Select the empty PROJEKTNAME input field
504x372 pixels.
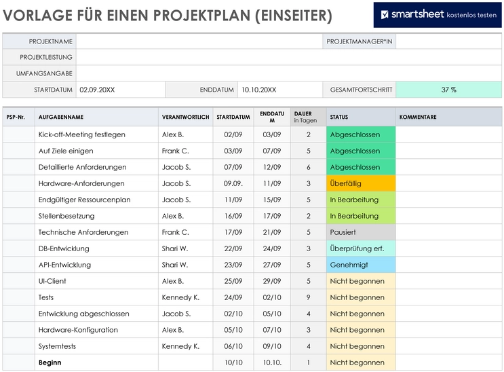(199, 41)
